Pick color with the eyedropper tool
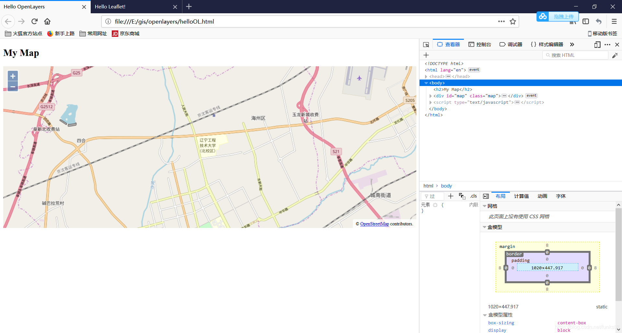The image size is (622, 333). [x=615, y=55]
